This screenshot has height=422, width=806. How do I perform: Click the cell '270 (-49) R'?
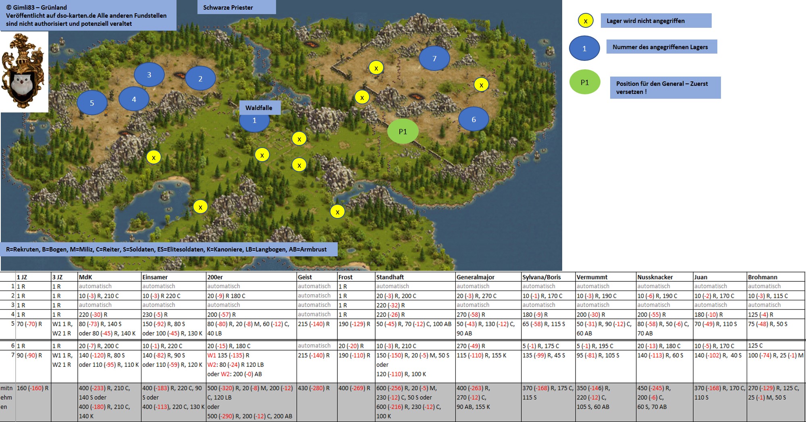click(488, 346)
